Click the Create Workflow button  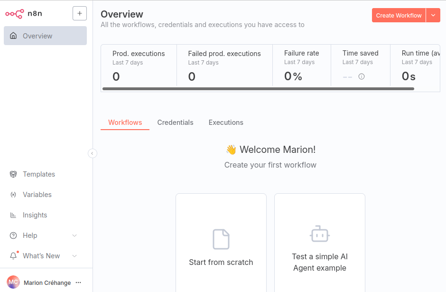[399, 15]
